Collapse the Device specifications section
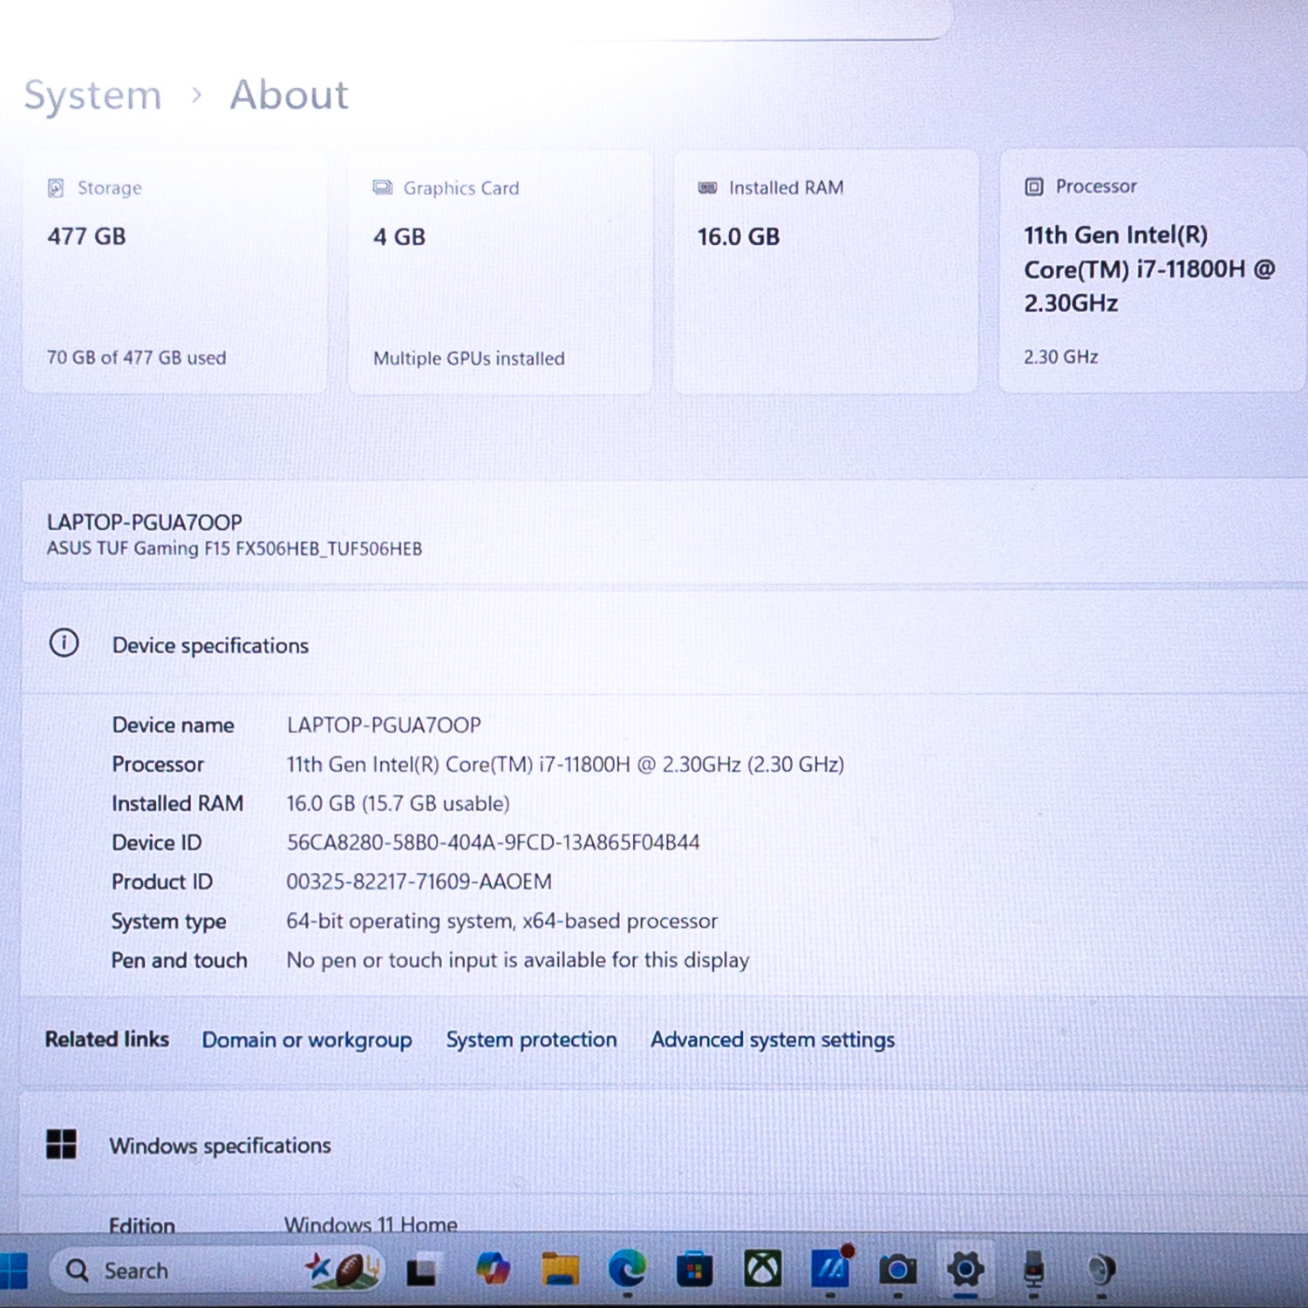Image resolution: width=1308 pixels, height=1308 pixels. 663,645
